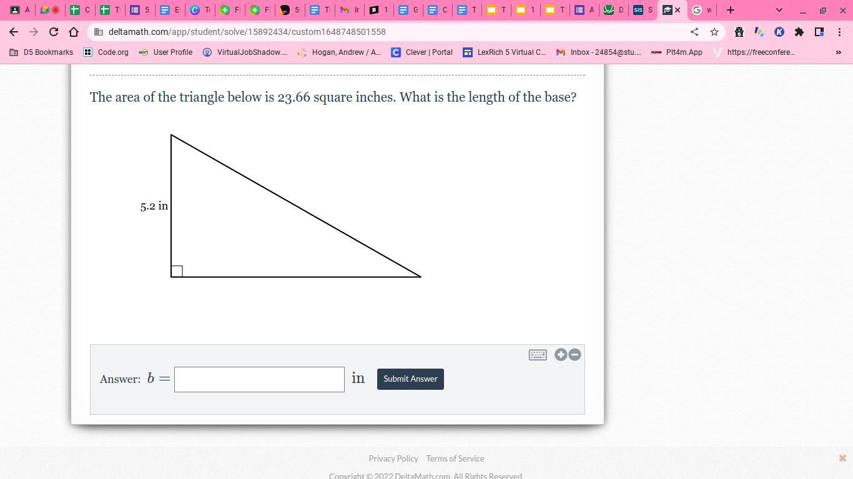Switch to the SIS tab
The width and height of the screenshot is (853, 479).
(643, 10)
